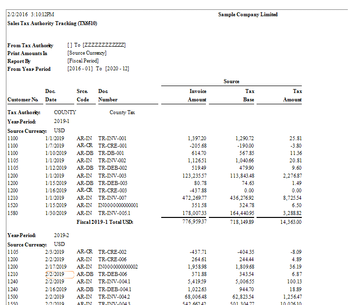Click the Srce. Code column header
348x305 pixels.
pyautogui.click(x=83, y=95)
